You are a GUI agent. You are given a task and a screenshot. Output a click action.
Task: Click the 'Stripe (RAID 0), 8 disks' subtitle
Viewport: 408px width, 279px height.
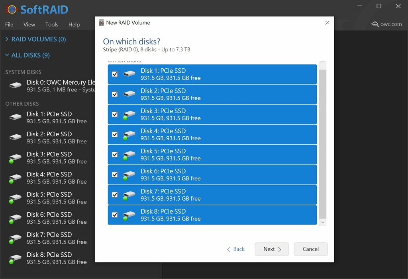pos(147,50)
